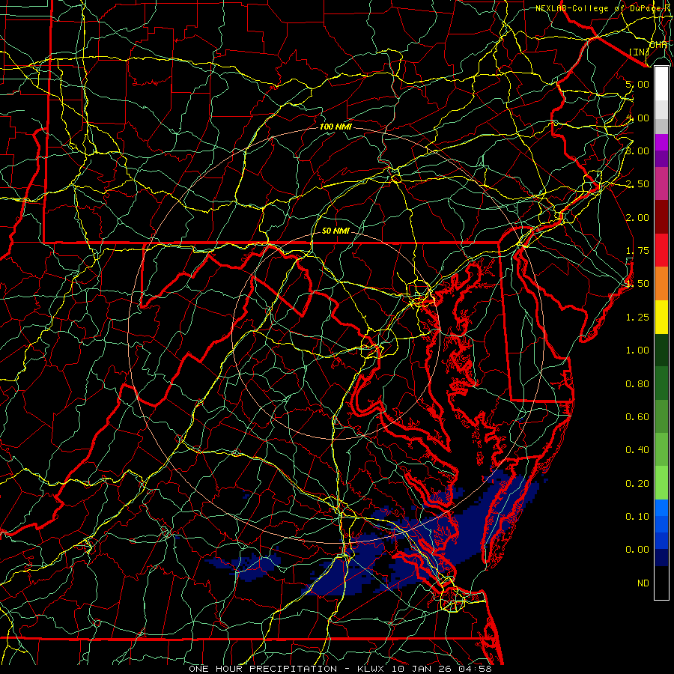Click the 0.40 legend value
The width and height of the screenshot is (674, 674).
[637, 450]
